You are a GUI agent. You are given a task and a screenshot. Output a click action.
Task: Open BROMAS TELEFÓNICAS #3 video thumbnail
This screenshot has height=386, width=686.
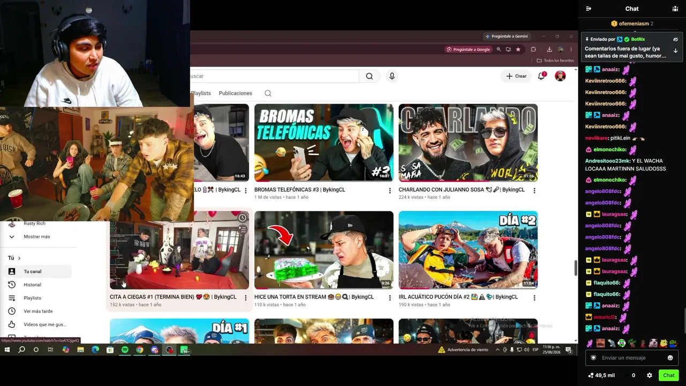coord(324,143)
